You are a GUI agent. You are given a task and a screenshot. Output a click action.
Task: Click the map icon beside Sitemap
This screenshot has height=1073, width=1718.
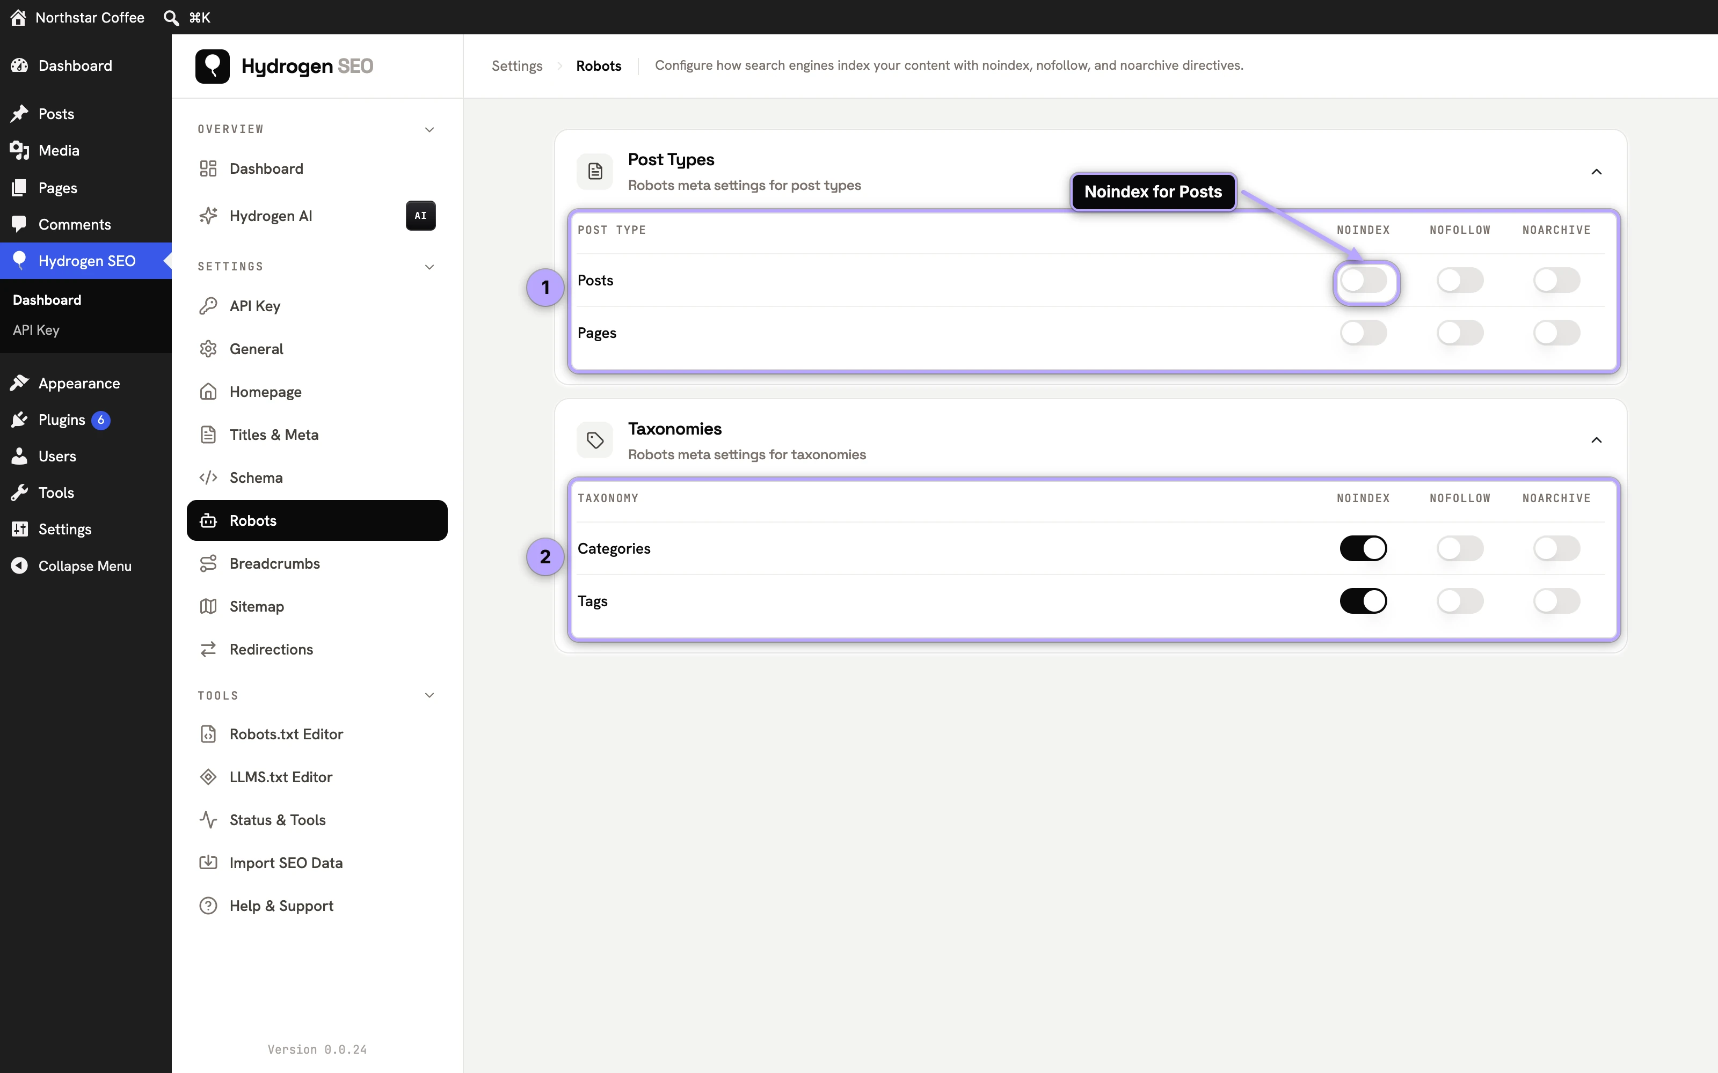click(208, 606)
